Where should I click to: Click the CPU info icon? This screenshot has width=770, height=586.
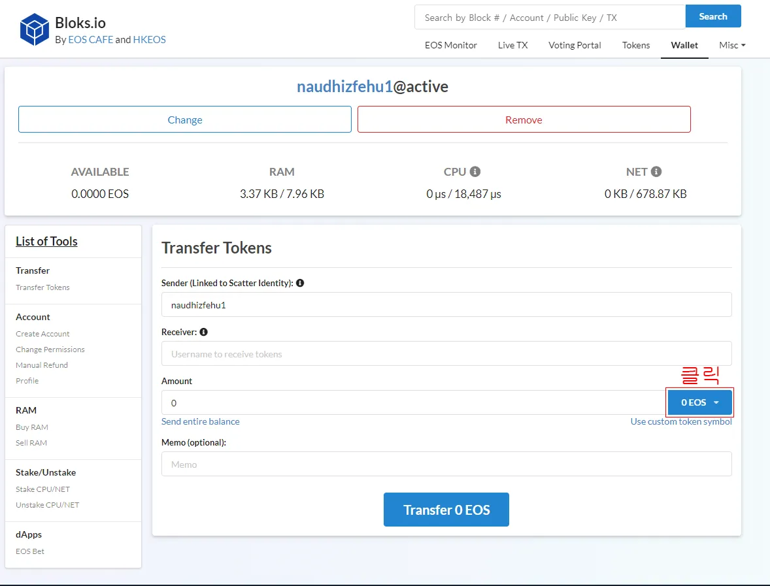pyautogui.click(x=475, y=171)
